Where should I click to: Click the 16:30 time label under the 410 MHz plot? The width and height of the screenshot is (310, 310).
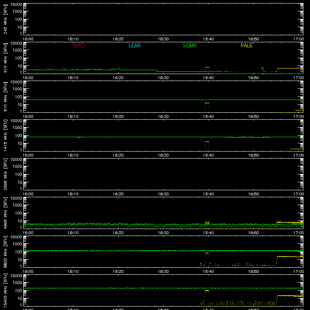tap(163, 78)
